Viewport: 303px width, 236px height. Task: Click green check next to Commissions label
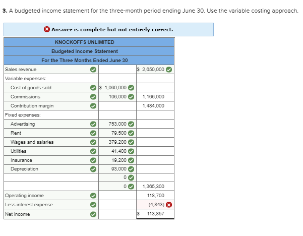click(x=93, y=97)
